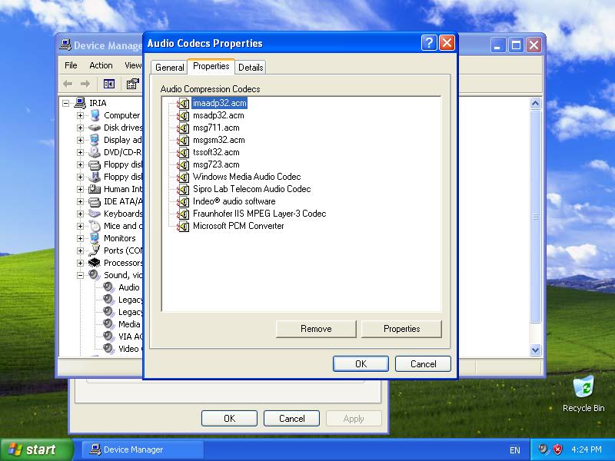Click the EN language indicator
The image size is (615, 461).
(514, 450)
